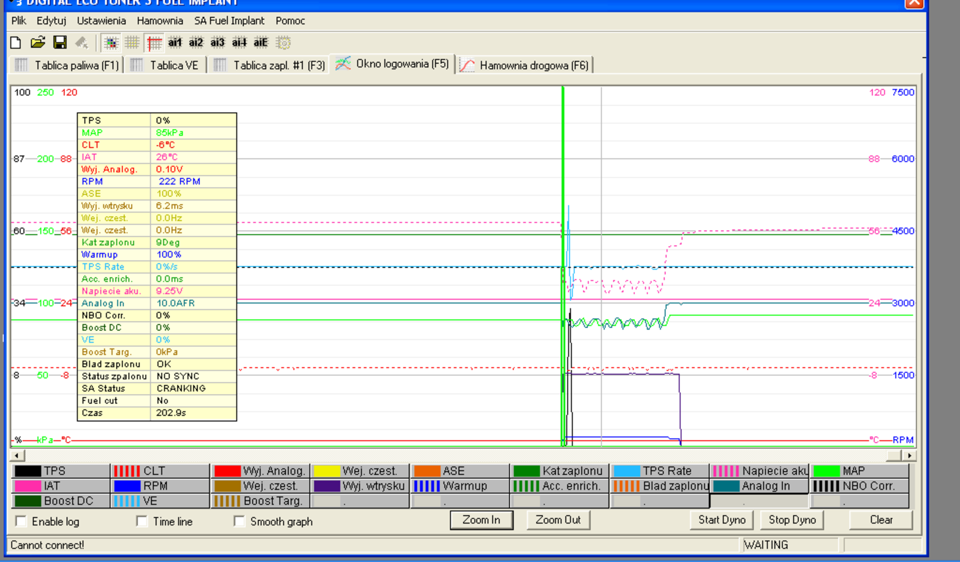Open the Hamownia menu
The width and height of the screenshot is (960, 562).
coord(160,21)
